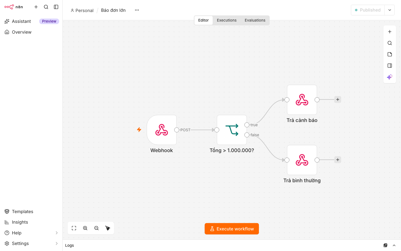Select the Webhook trigger node
401x251 pixels.
coord(162,130)
